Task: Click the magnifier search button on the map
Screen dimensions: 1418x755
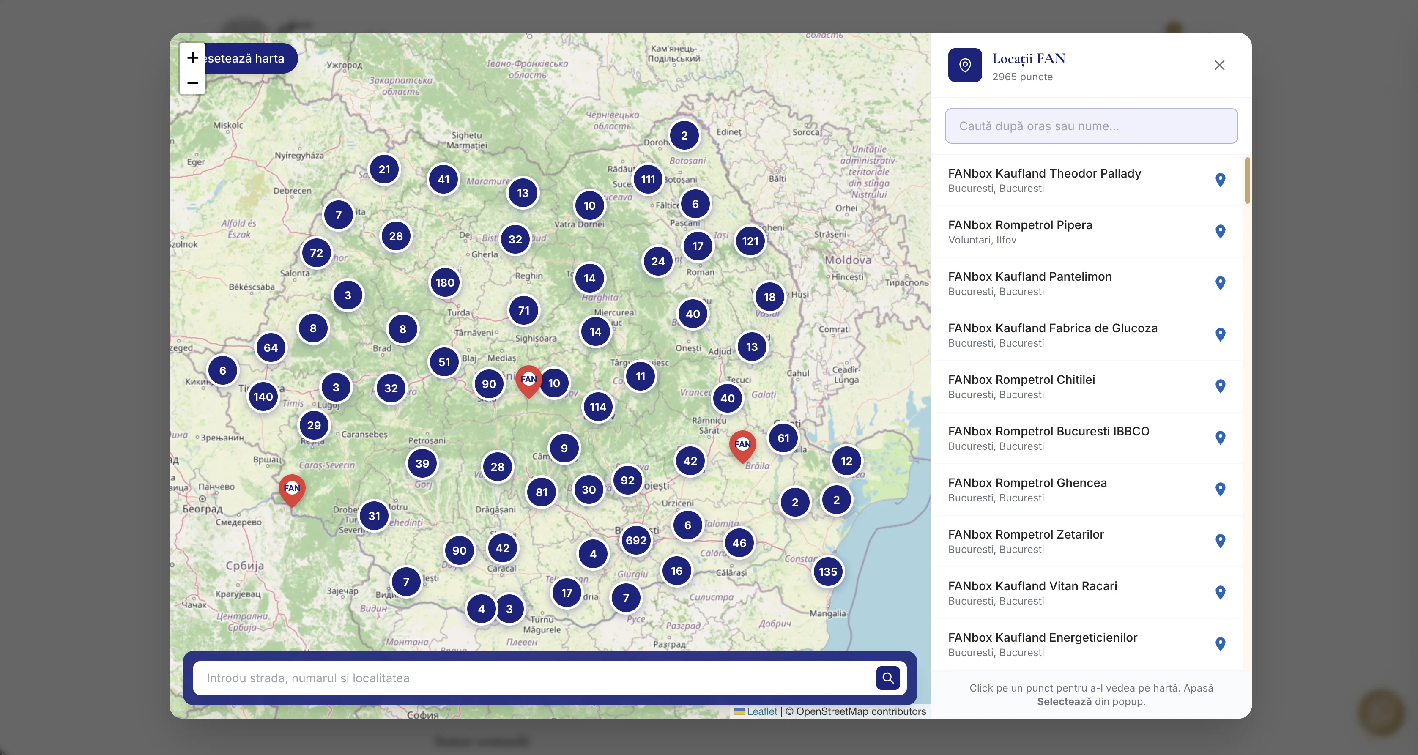Action: coord(888,678)
